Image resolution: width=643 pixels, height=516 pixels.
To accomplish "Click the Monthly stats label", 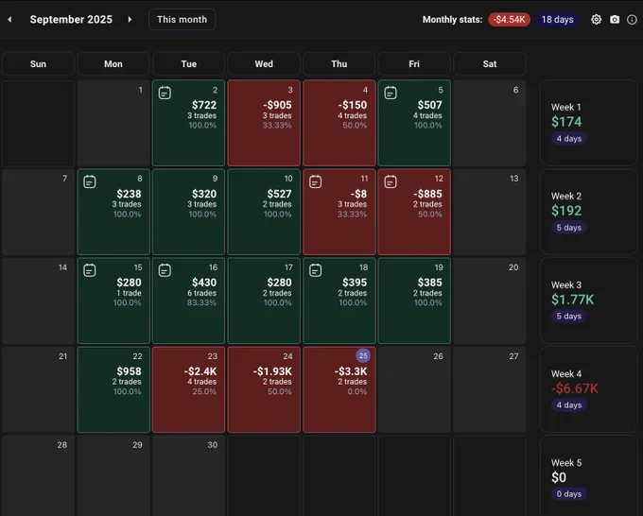I will pyautogui.click(x=452, y=19).
